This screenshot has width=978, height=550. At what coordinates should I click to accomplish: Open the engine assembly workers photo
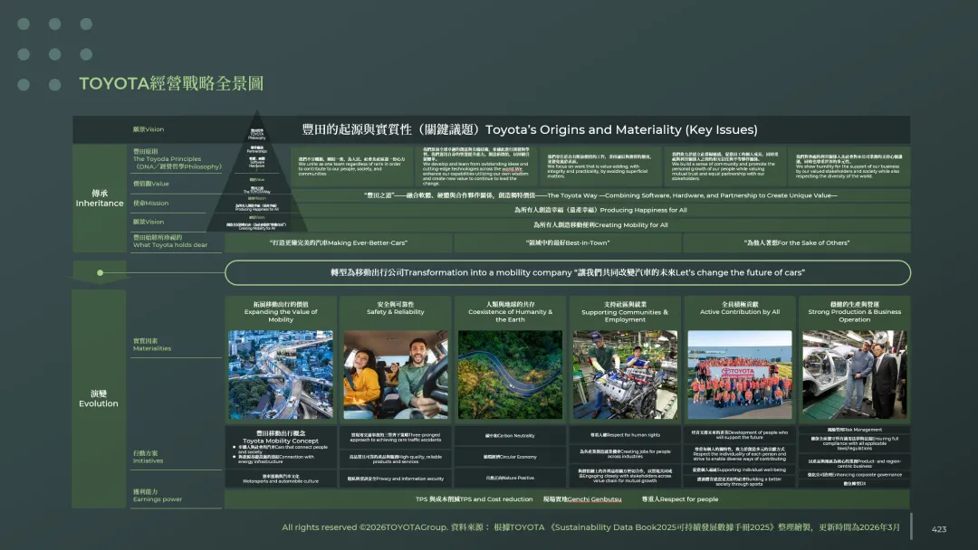coord(625,375)
